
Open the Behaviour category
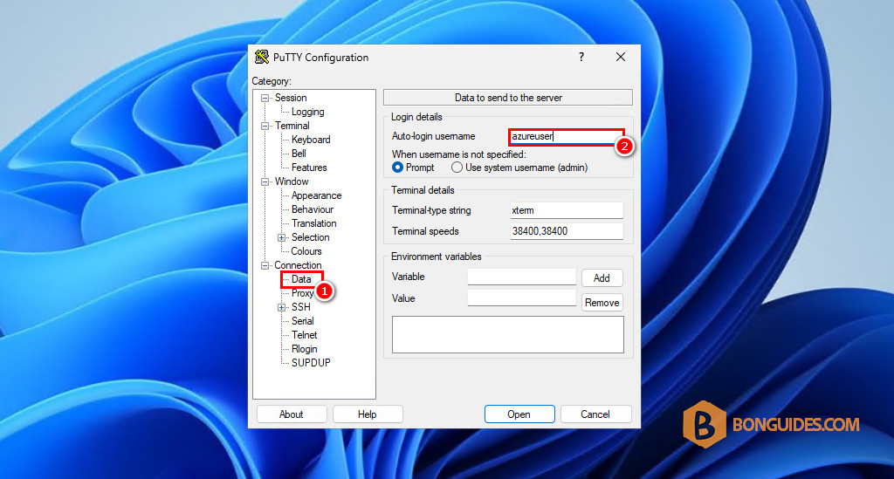pyautogui.click(x=313, y=209)
